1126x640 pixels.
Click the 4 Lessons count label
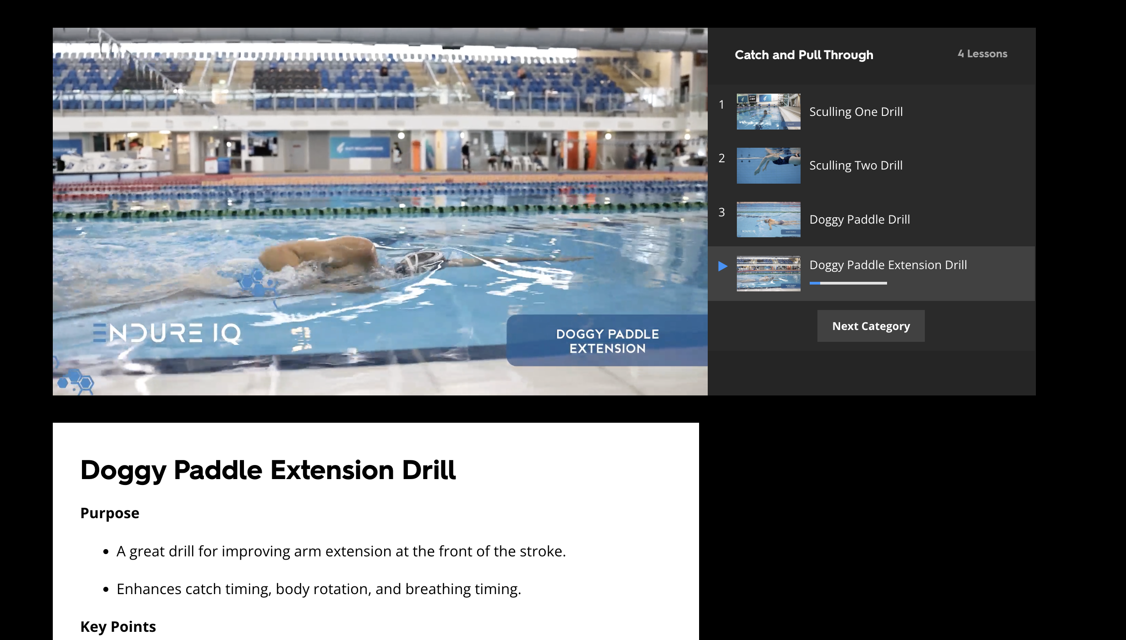[982, 54]
